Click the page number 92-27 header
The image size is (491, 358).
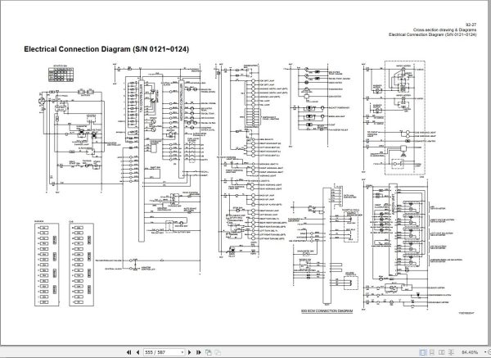471,25
